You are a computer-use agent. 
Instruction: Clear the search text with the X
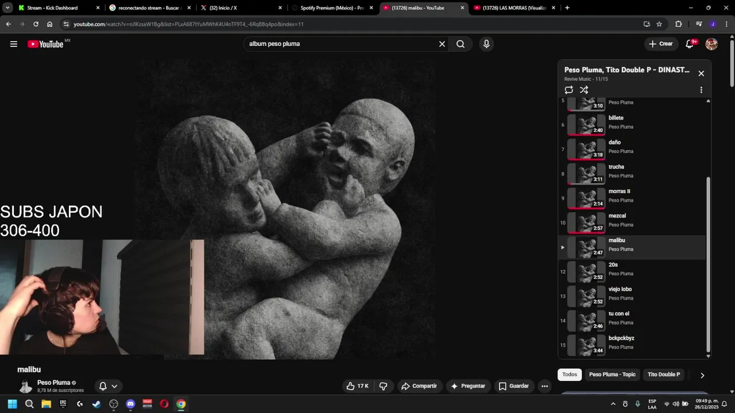(x=442, y=44)
